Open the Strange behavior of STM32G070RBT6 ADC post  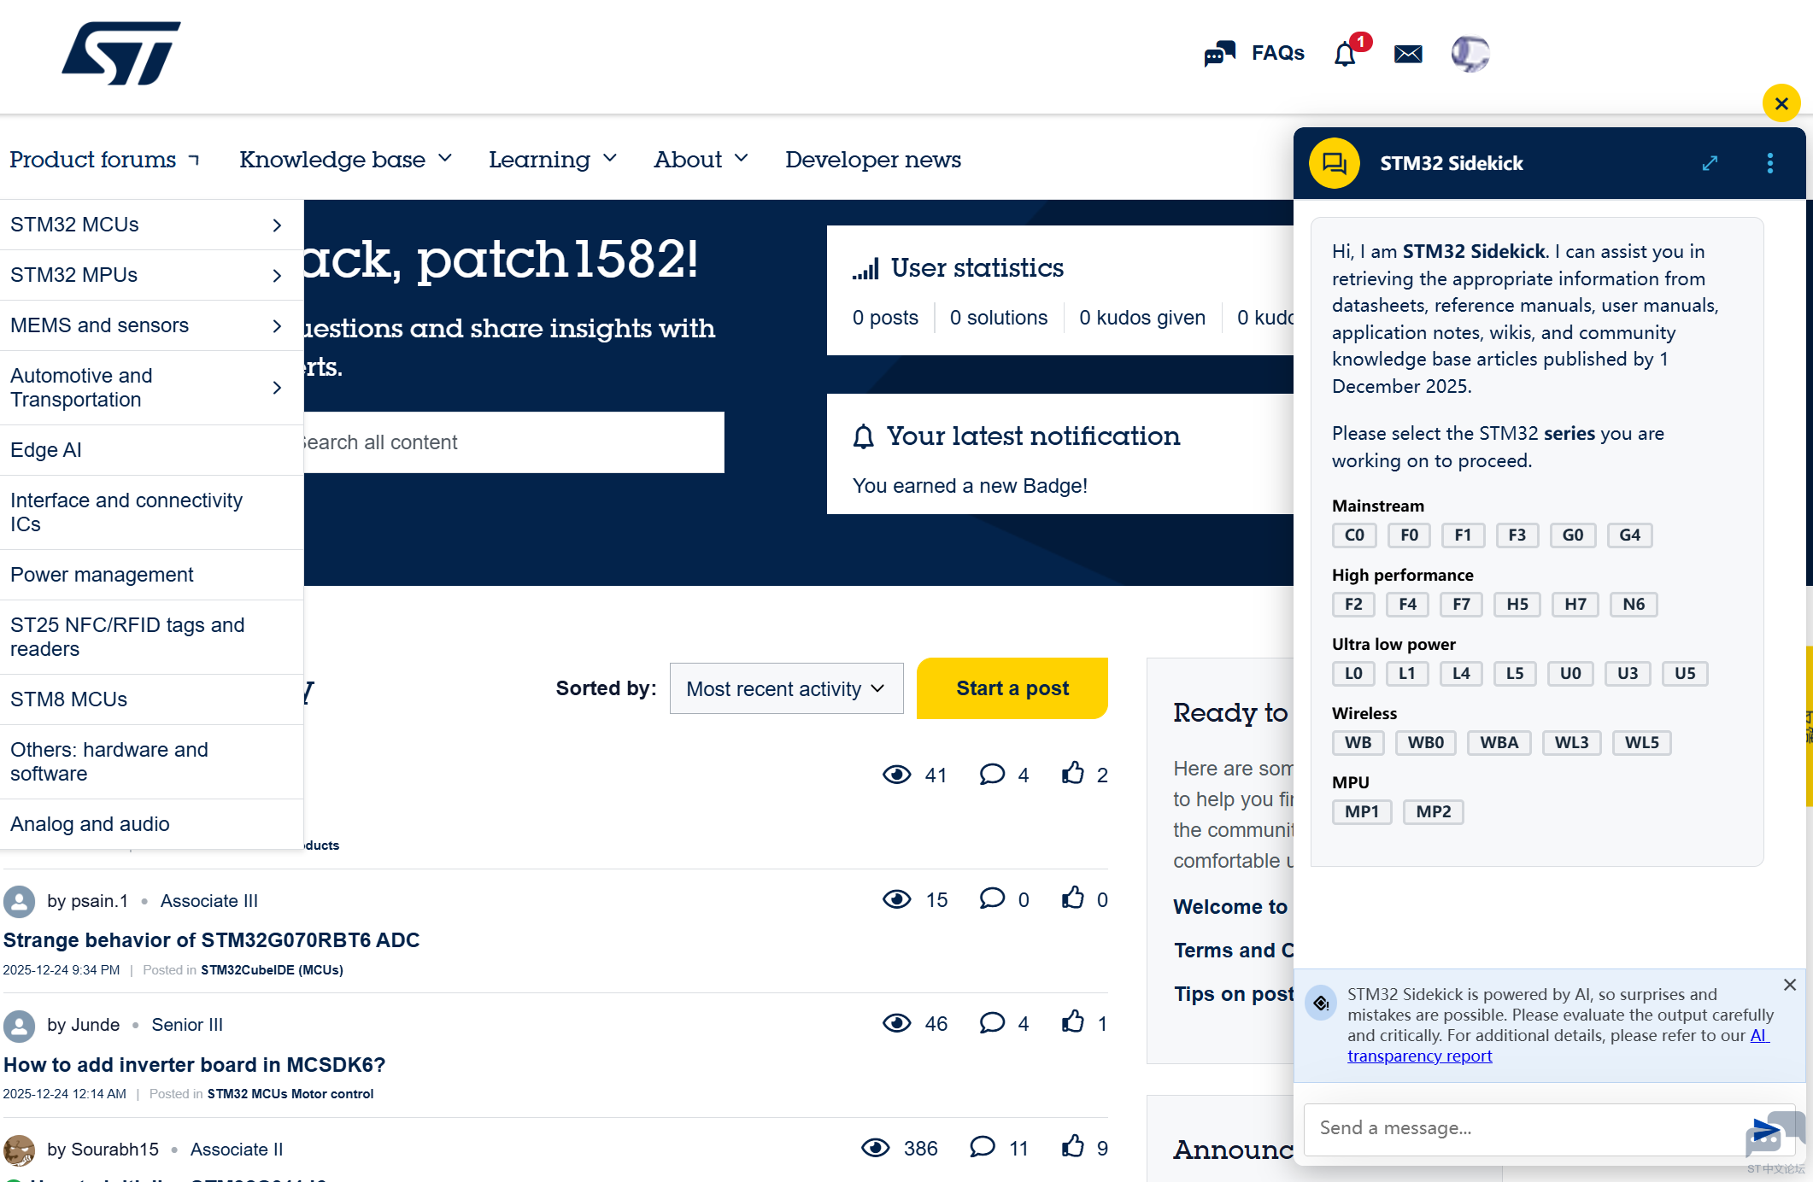tap(211, 940)
